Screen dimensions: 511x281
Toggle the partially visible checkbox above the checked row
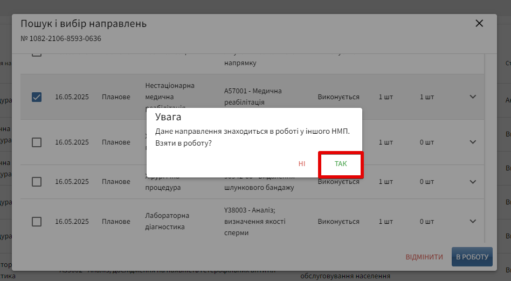[37, 54]
